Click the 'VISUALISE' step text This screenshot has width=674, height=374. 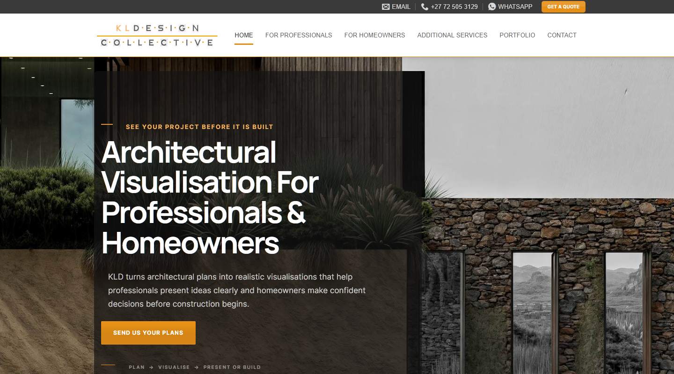[x=174, y=367]
